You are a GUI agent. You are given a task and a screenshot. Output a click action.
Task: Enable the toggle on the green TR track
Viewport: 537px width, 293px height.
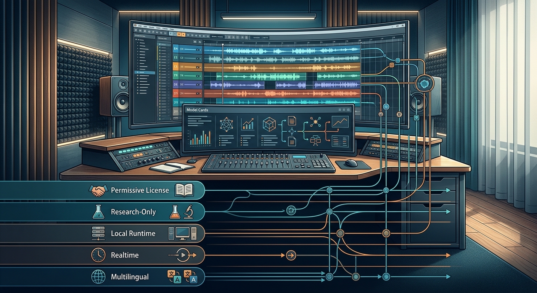(197, 76)
